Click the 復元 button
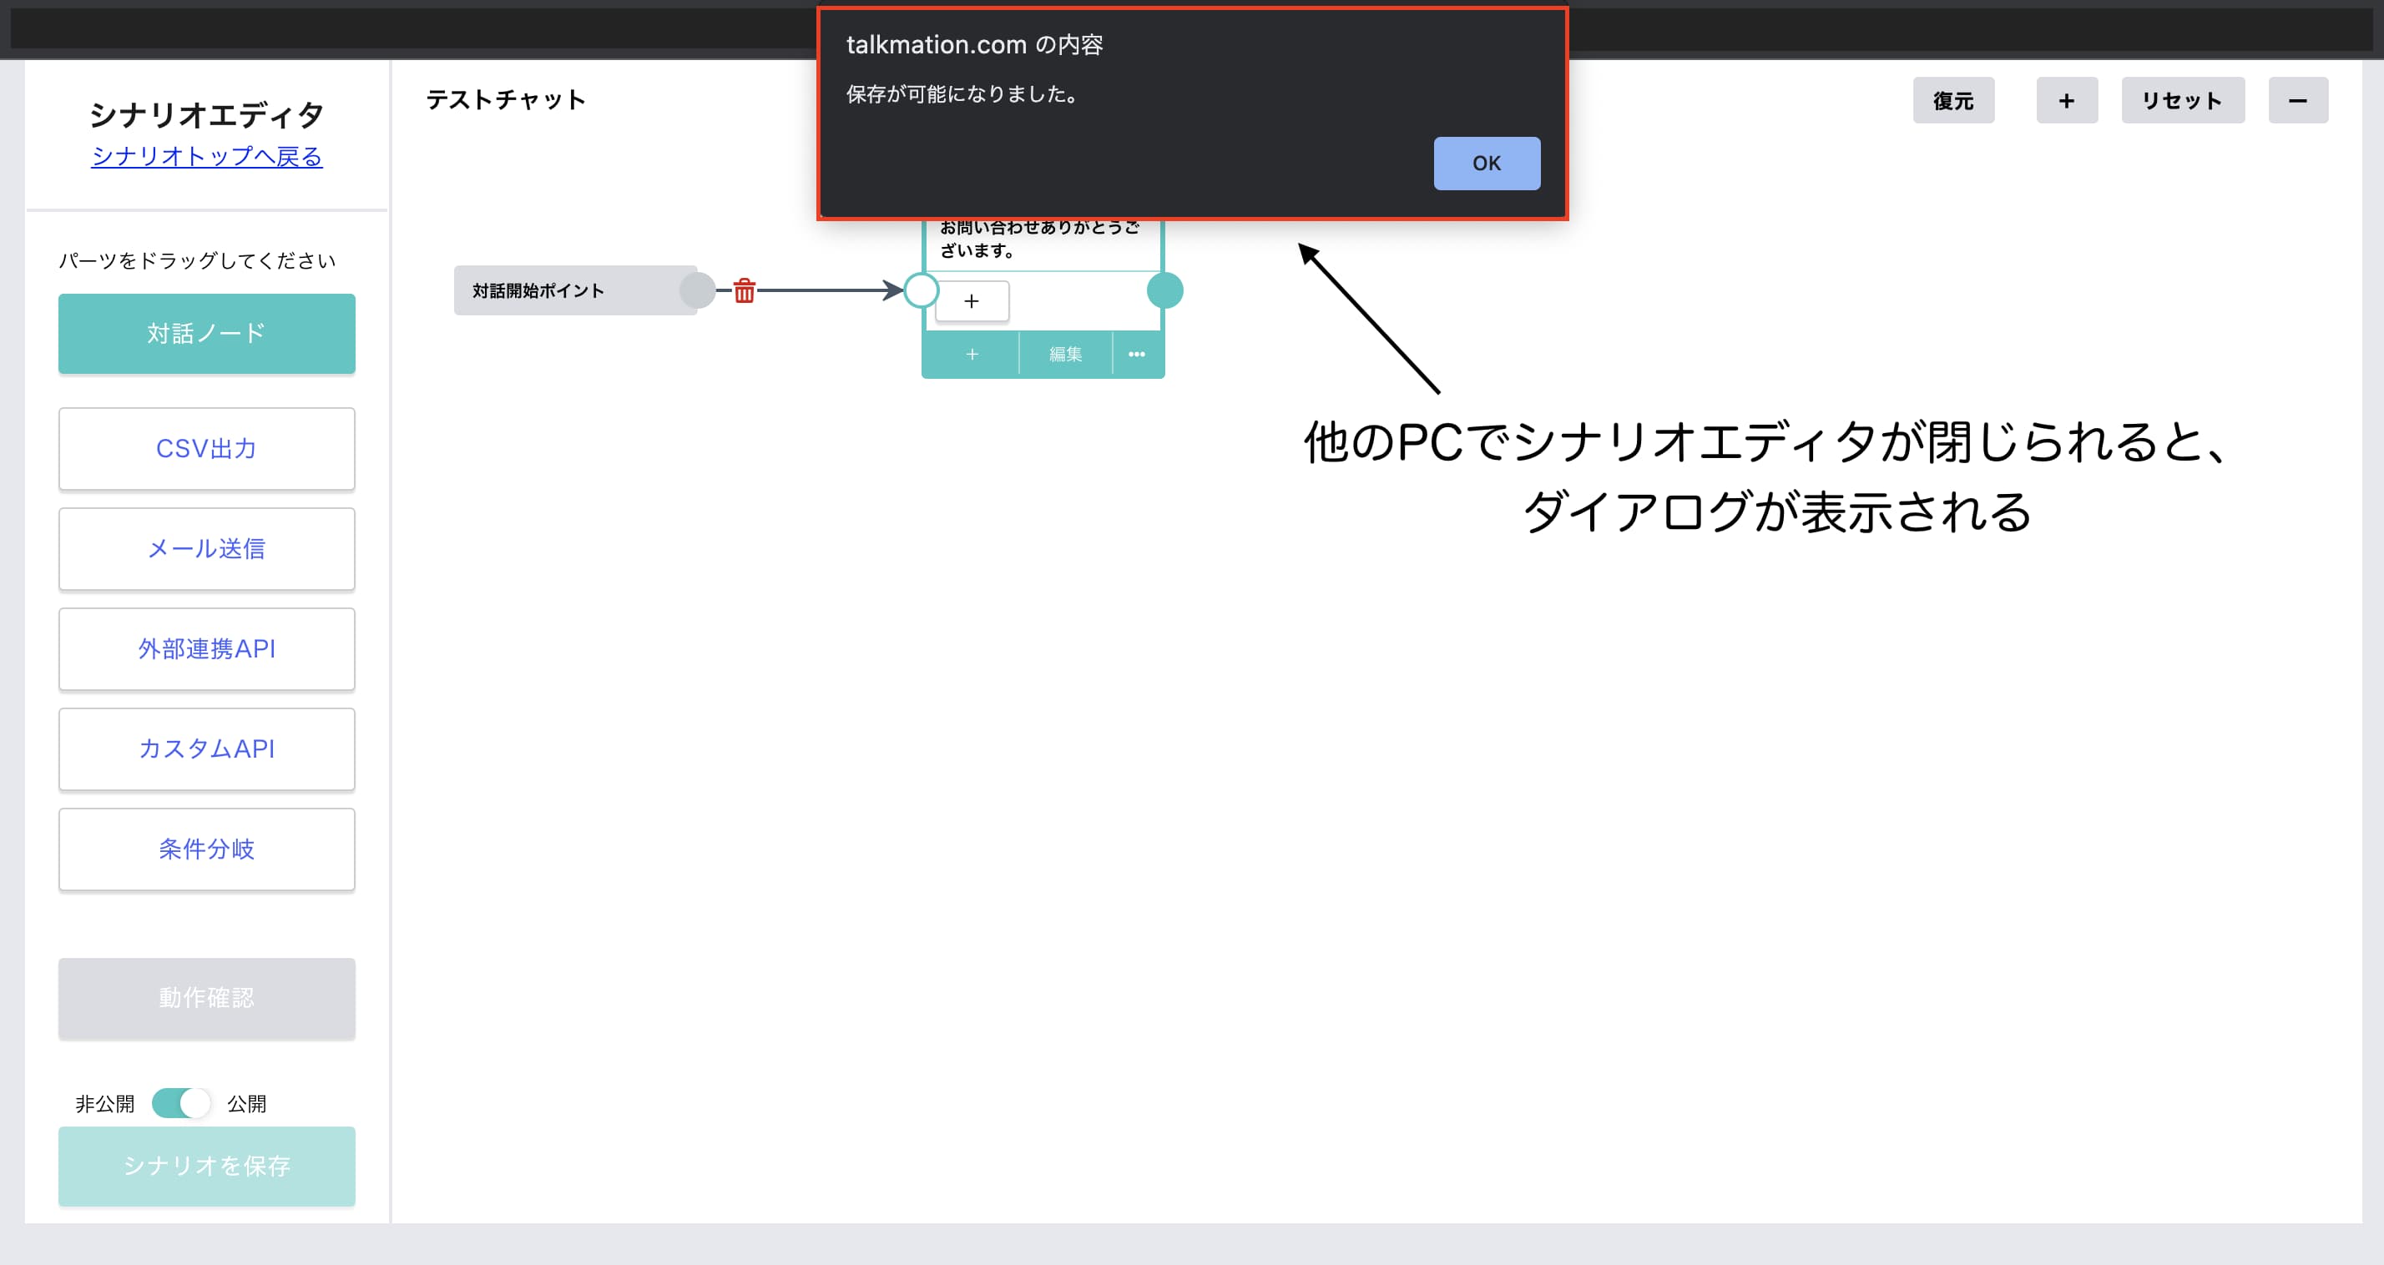The height and width of the screenshot is (1265, 2384). tap(1952, 100)
